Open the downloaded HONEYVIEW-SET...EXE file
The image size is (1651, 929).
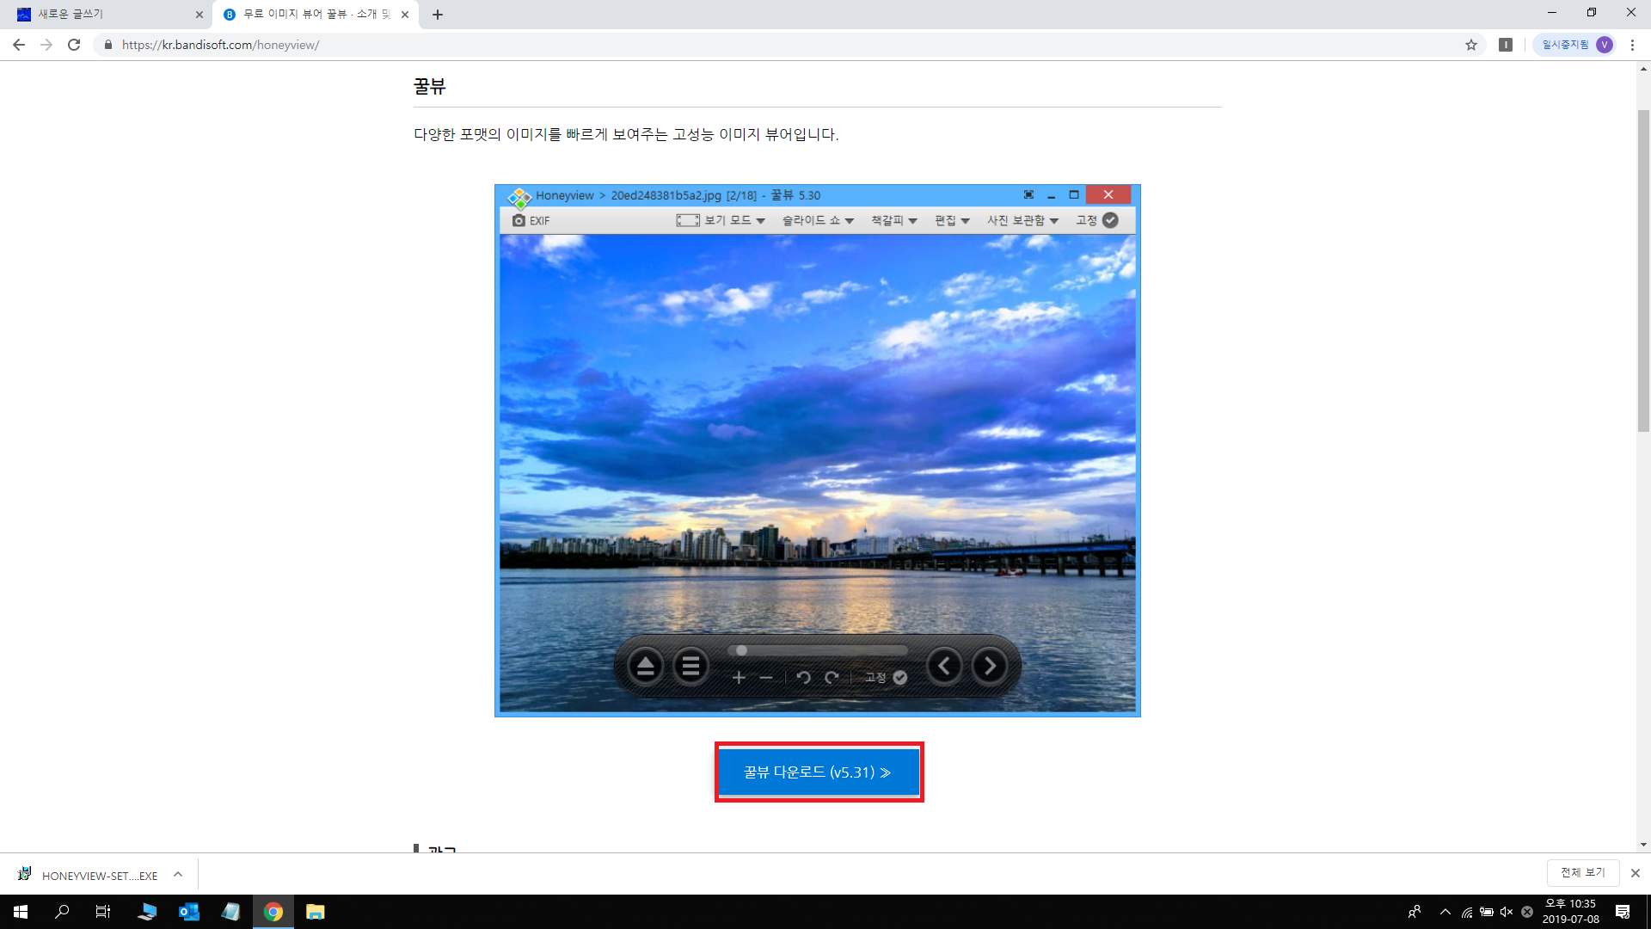point(90,876)
